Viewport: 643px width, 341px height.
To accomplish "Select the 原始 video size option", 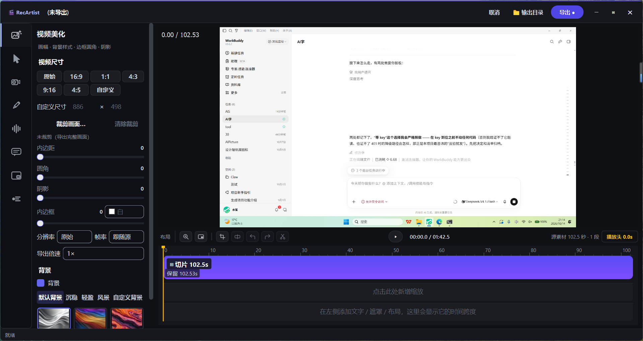I will coord(49,77).
